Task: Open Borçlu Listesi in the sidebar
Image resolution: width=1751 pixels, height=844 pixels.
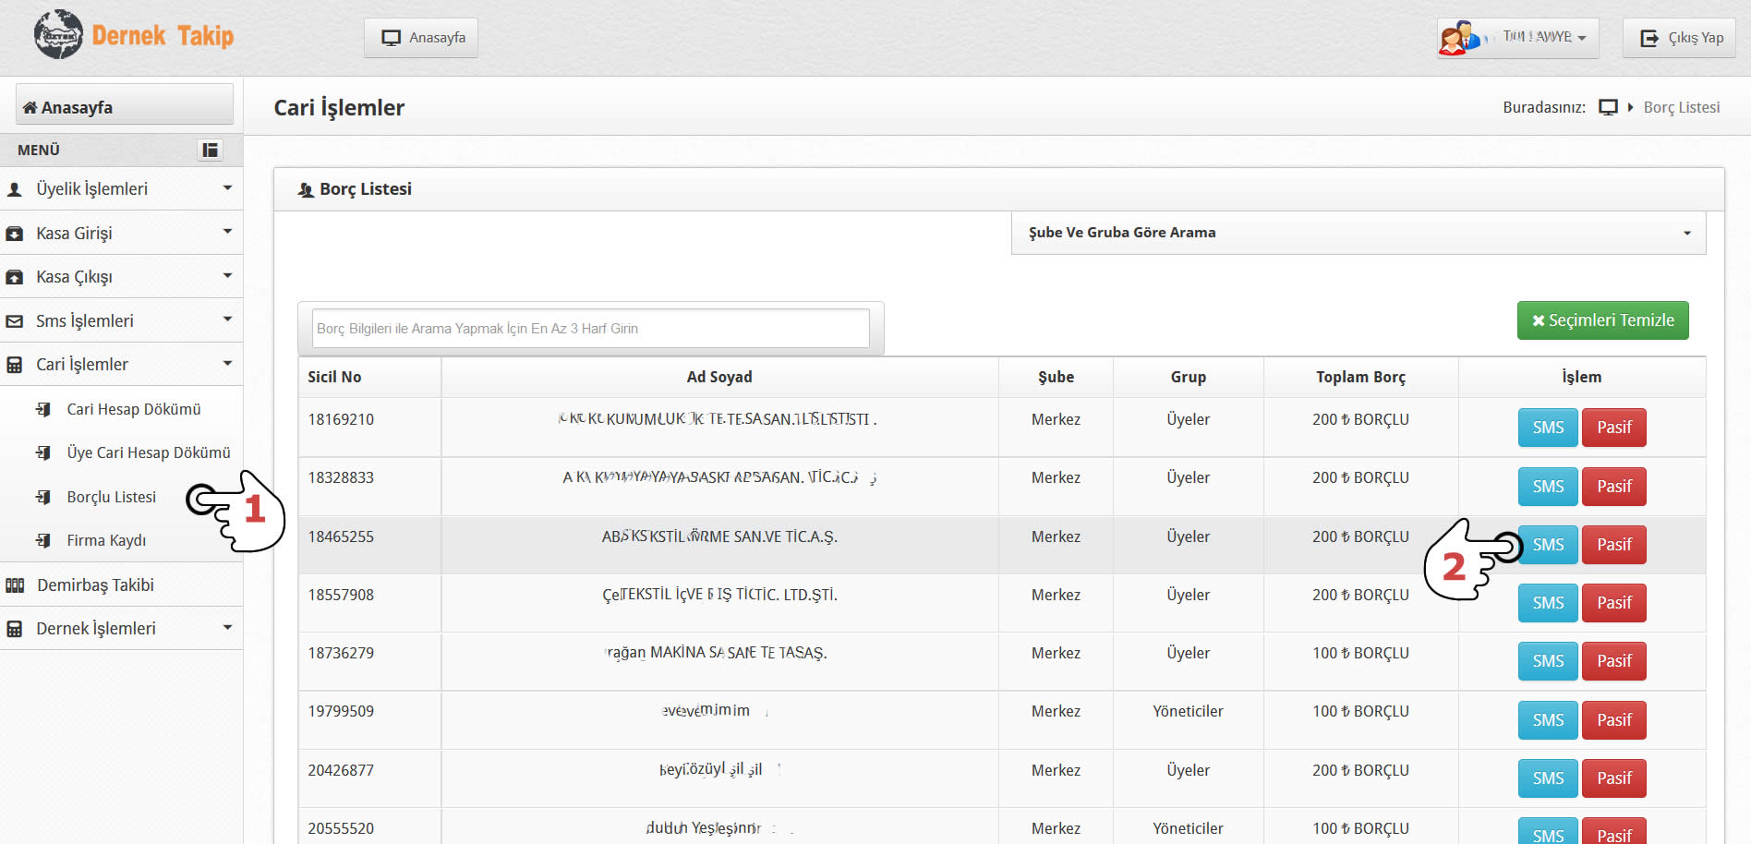Action: pyautogui.click(x=111, y=497)
